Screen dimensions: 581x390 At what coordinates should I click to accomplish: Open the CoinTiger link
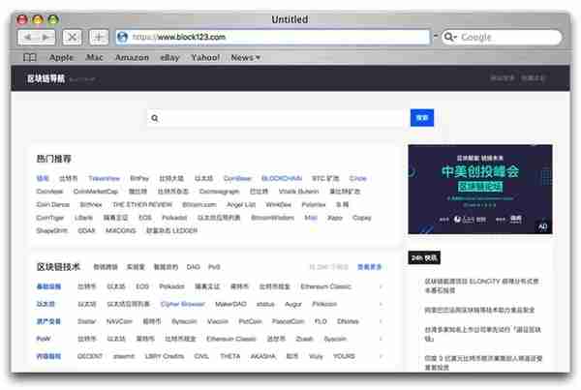point(50,218)
